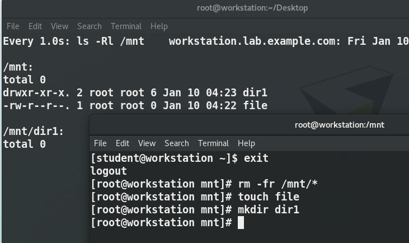Open File menu in /mnt terminal window
The image size is (409, 243).
100,143
